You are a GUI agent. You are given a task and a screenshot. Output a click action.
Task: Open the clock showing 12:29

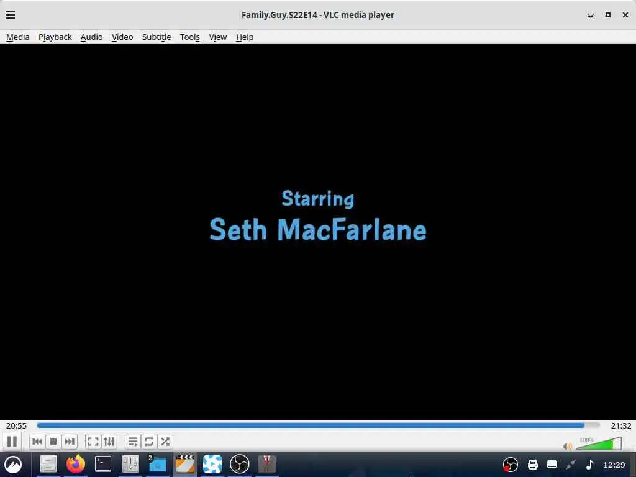click(x=614, y=465)
